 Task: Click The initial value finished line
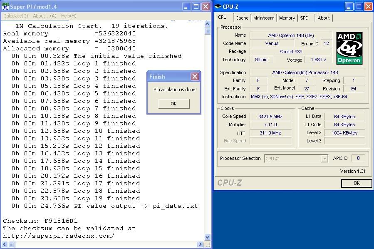pos(97,56)
